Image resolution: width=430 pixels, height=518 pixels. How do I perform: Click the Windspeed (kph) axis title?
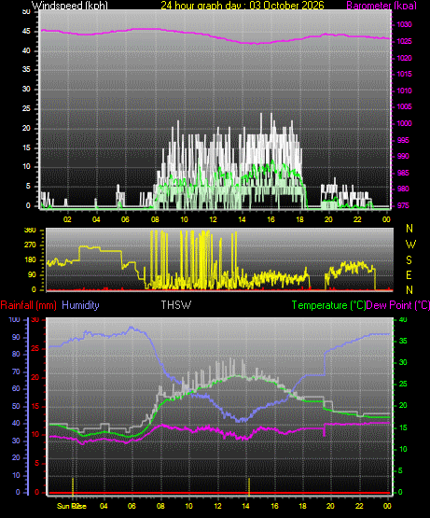tap(70, 5)
